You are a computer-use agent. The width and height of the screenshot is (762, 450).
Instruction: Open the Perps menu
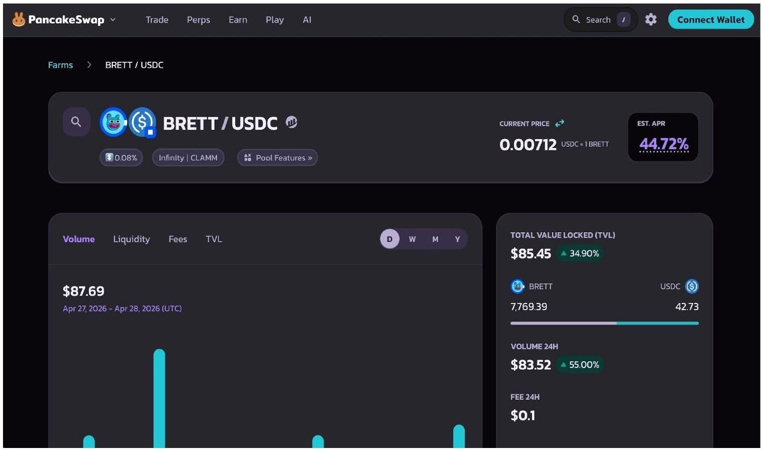pyautogui.click(x=199, y=20)
